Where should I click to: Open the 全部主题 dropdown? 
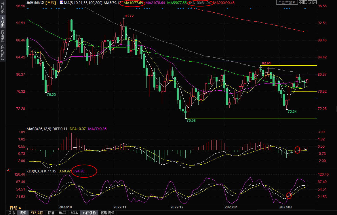287,2
